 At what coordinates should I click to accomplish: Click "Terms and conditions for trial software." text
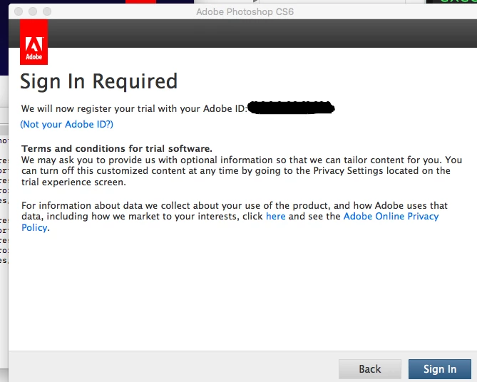tap(117, 148)
